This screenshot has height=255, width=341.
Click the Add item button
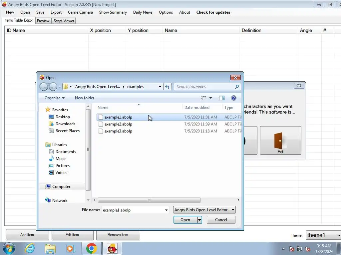pos(27,235)
